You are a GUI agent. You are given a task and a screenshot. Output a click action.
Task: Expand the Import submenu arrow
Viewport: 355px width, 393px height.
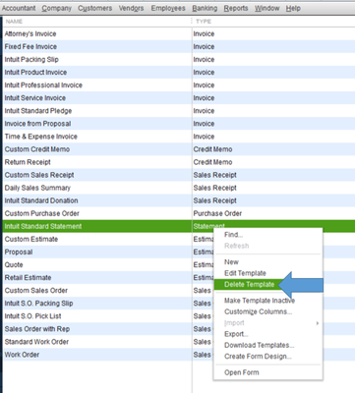[x=317, y=323]
